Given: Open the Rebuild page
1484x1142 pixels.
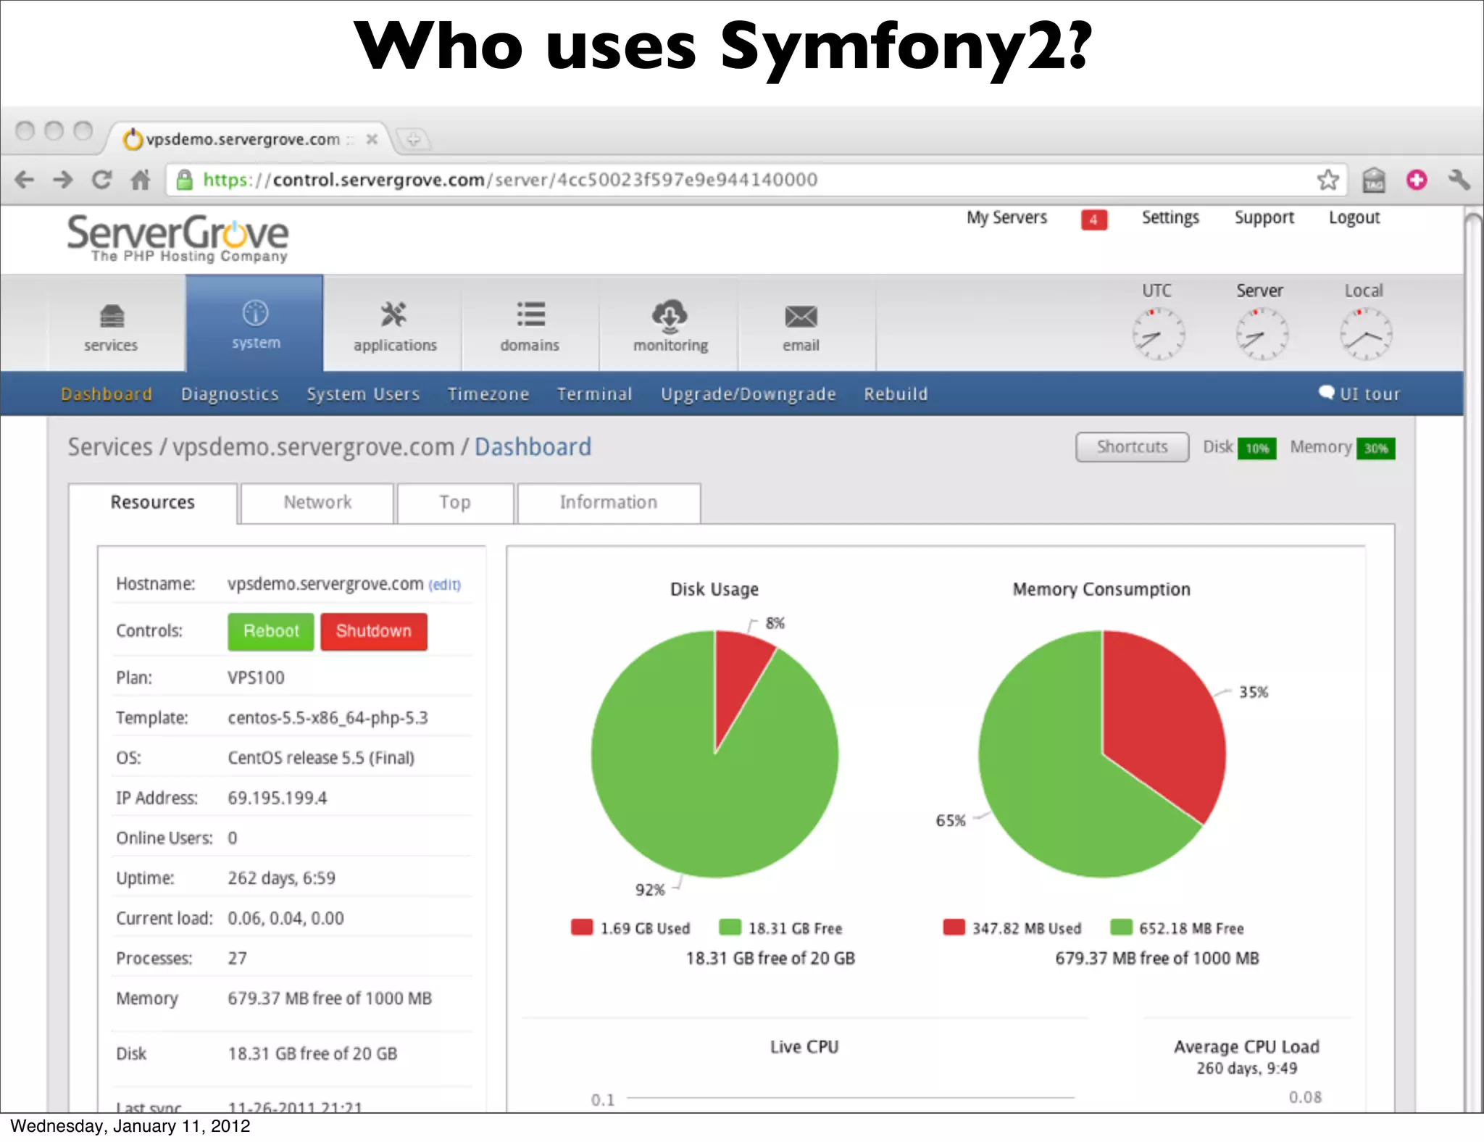Looking at the screenshot, I should click(896, 394).
